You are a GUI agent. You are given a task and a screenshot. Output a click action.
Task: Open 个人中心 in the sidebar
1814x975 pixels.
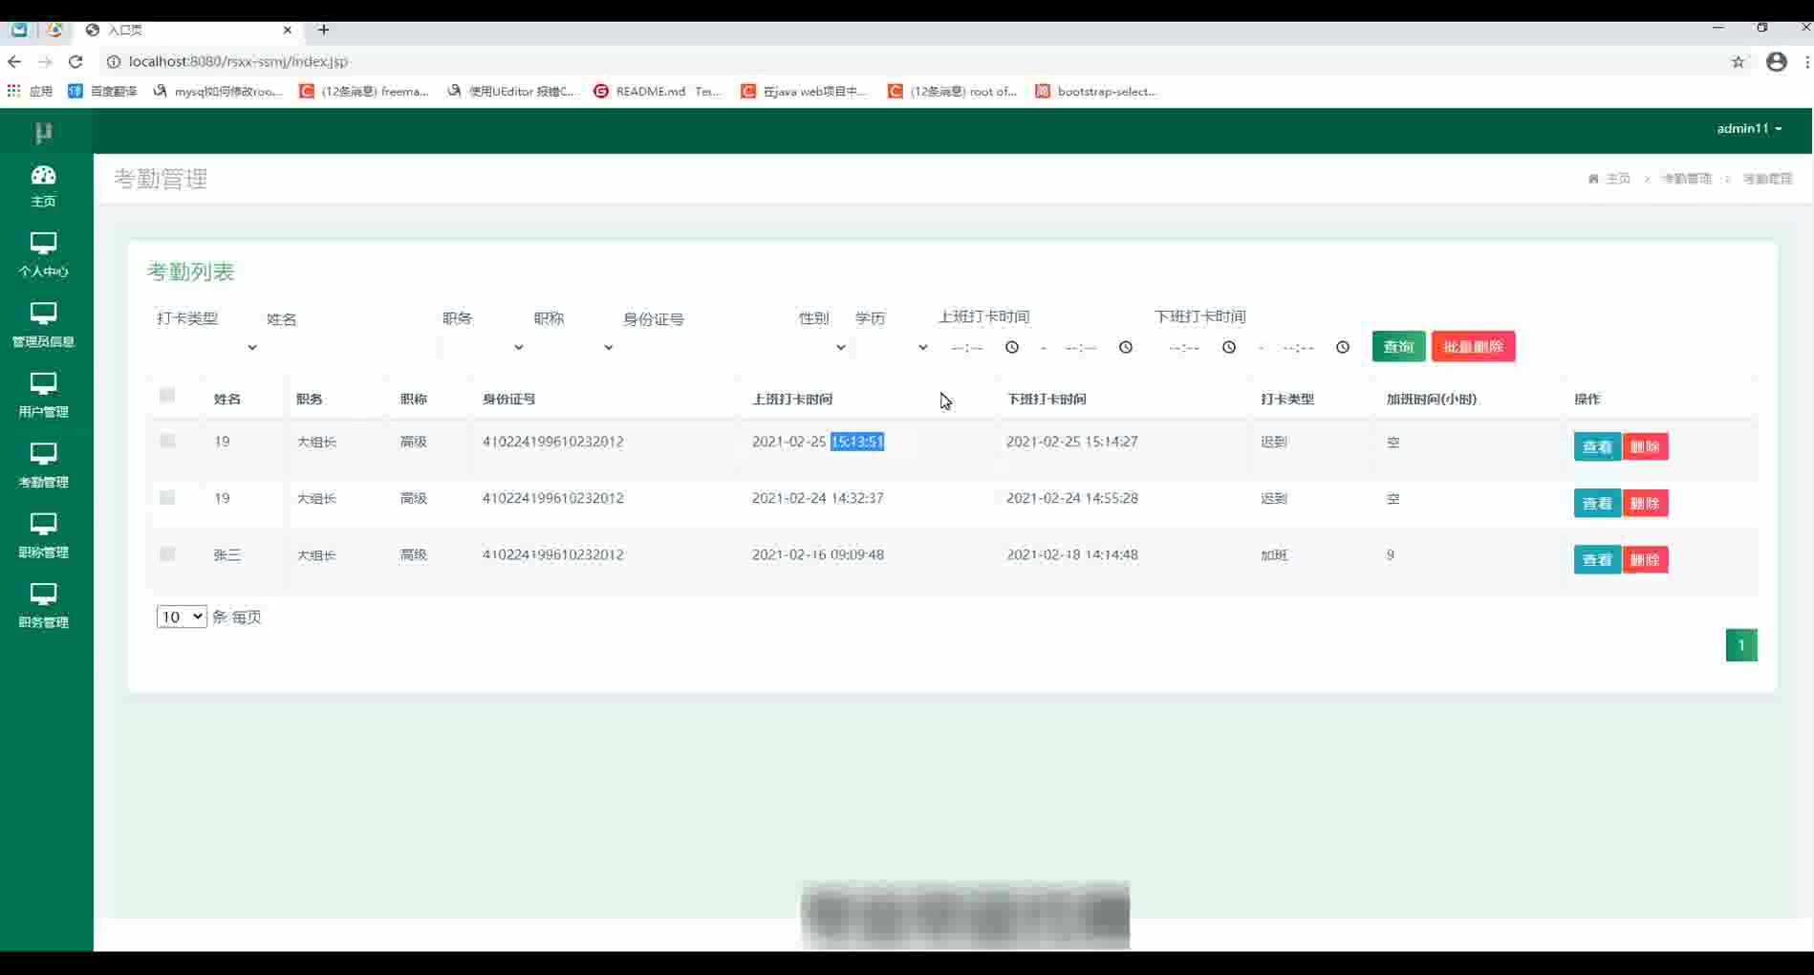43,254
